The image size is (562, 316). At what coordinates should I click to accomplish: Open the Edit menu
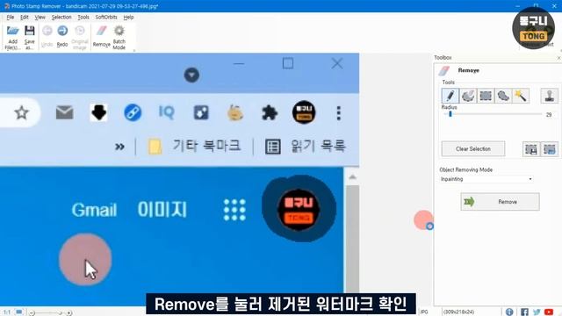[x=24, y=18]
